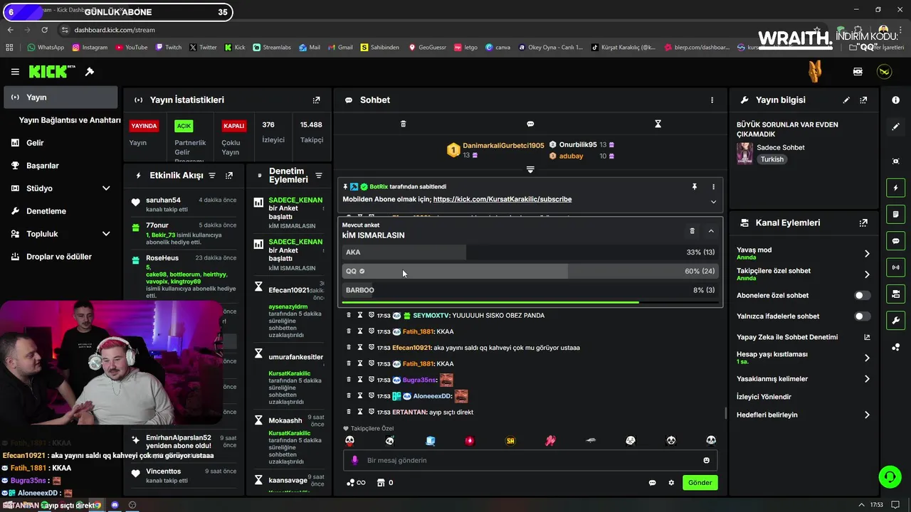Select the QQ poll option bar
The width and height of the screenshot is (911, 512).
click(x=530, y=271)
